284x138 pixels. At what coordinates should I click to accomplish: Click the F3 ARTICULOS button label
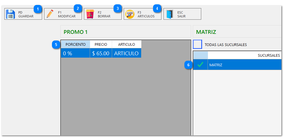coord(146,14)
